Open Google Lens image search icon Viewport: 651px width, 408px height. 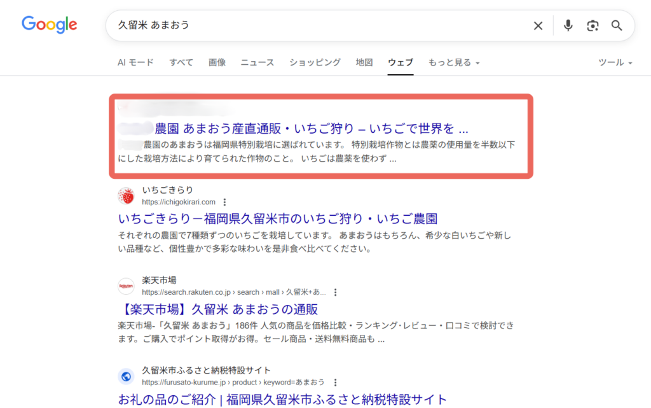(x=593, y=25)
